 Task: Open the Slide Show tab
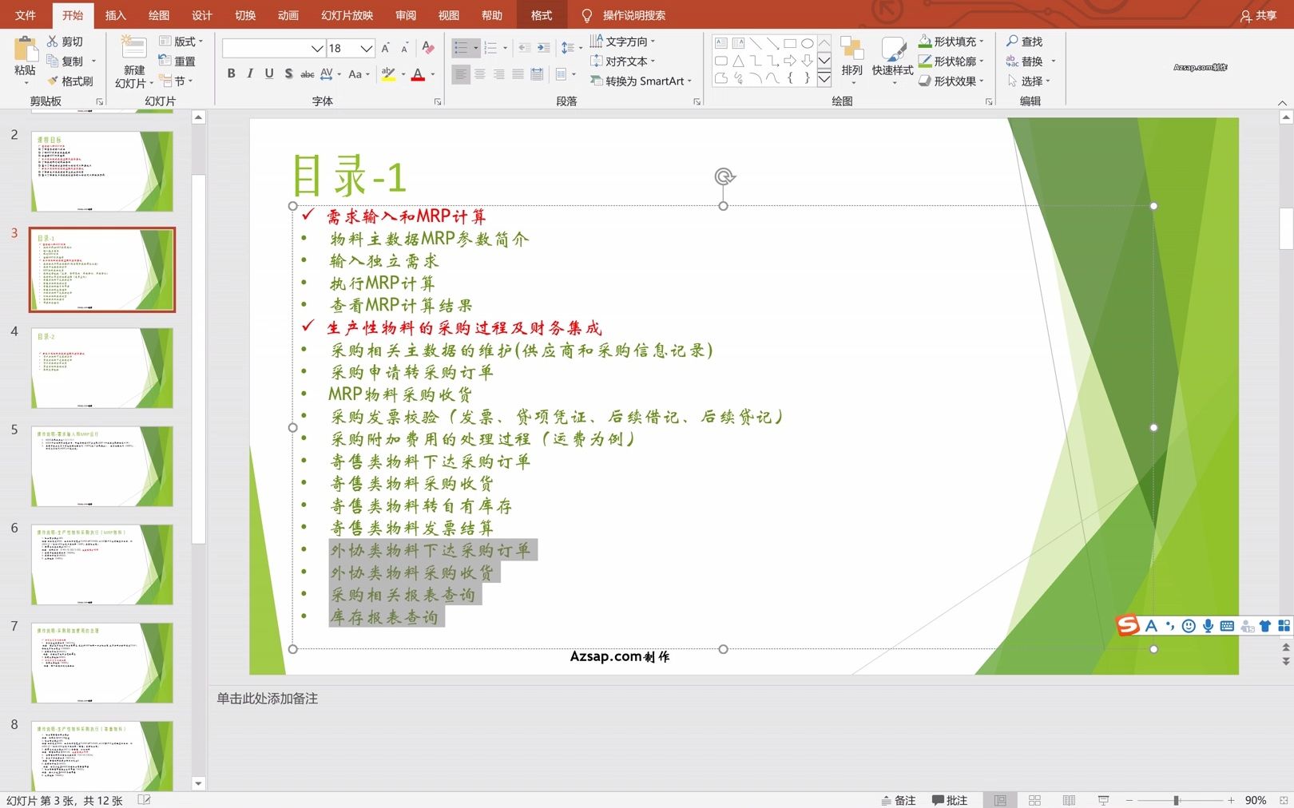347,15
